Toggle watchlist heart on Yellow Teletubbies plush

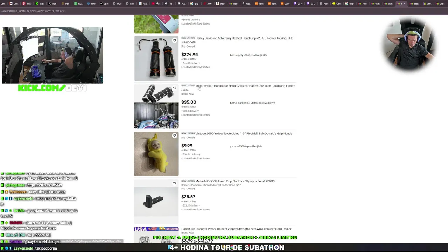pyautogui.click(x=175, y=135)
